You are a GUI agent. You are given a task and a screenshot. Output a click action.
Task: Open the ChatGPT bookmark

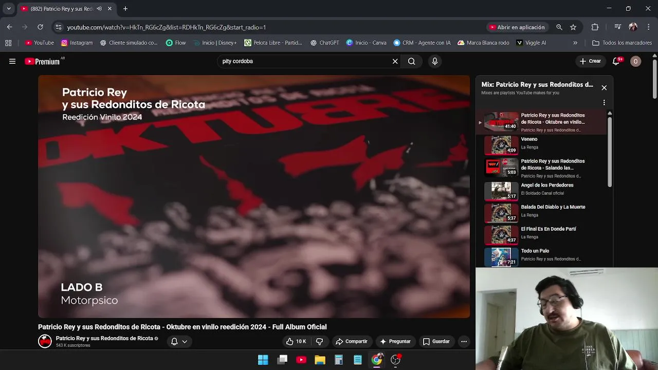tap(325, 43)
